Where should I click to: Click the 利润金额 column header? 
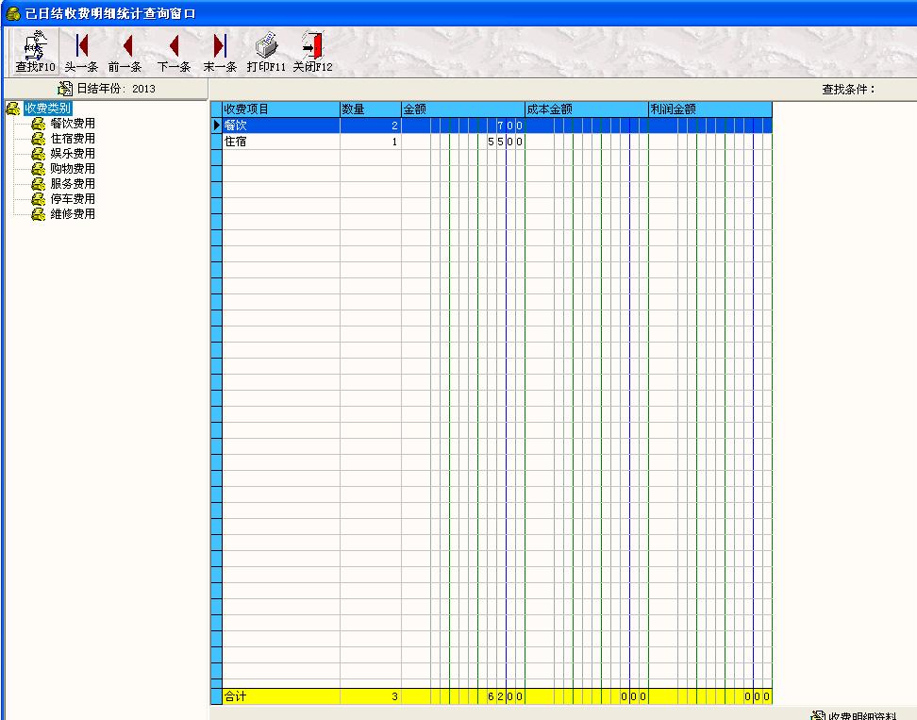tap(710, 109)
